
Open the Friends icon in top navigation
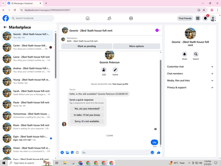click(109, 18)
